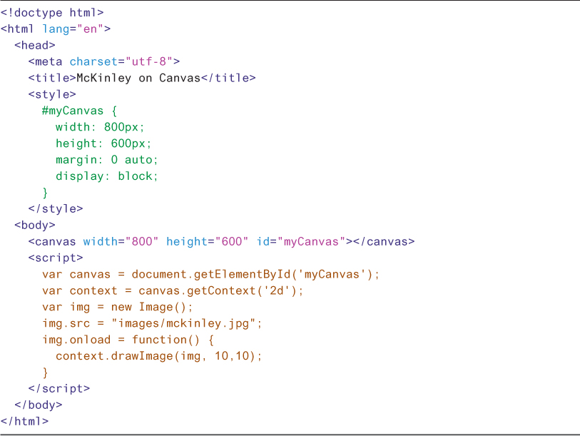Click the context.drawImage call line
Screen dimensions: 580x436
click(x=159, y=356)
